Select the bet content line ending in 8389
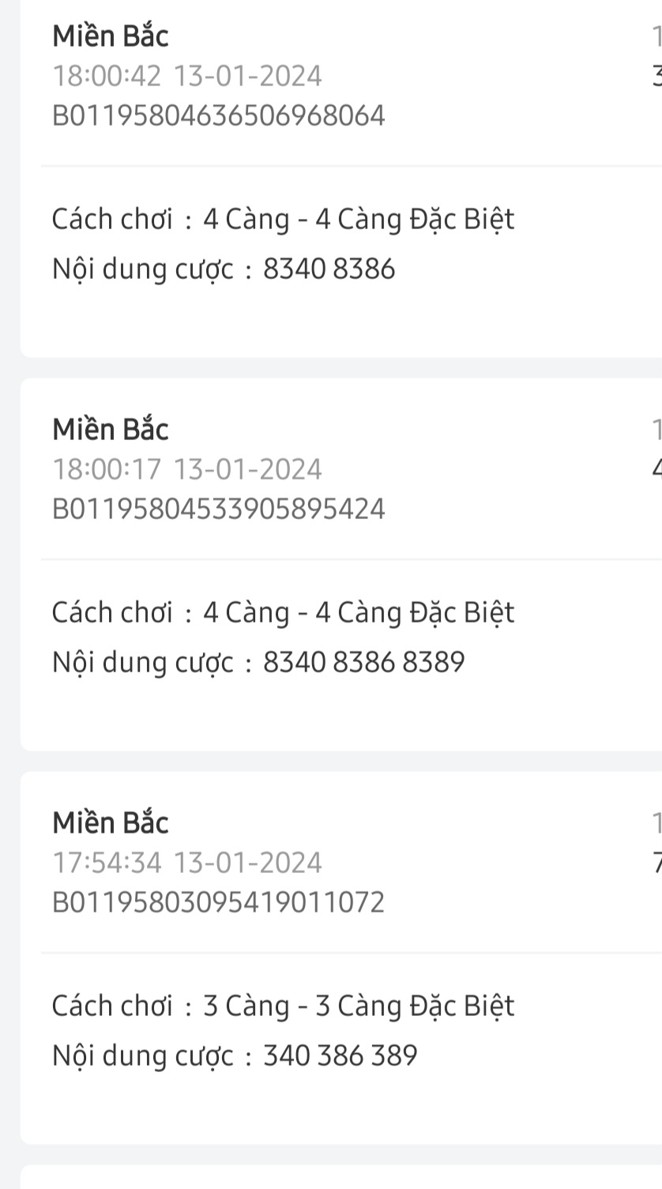 258,662
